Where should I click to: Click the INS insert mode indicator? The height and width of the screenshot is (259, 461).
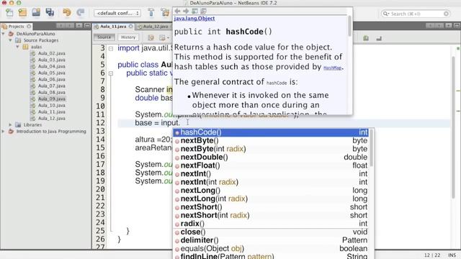click(452, 255)
